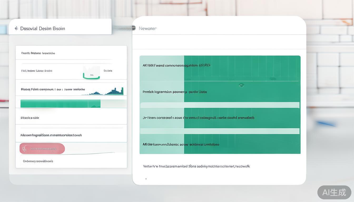The width and height of the screenshot is (354, 202).
Task: Click the bold row above the pink button
Action: click(x=51, y=135)
